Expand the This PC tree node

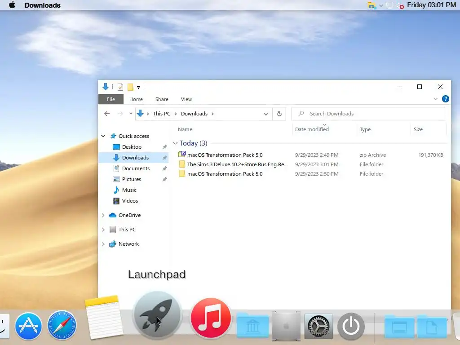(x=103, y=230)
